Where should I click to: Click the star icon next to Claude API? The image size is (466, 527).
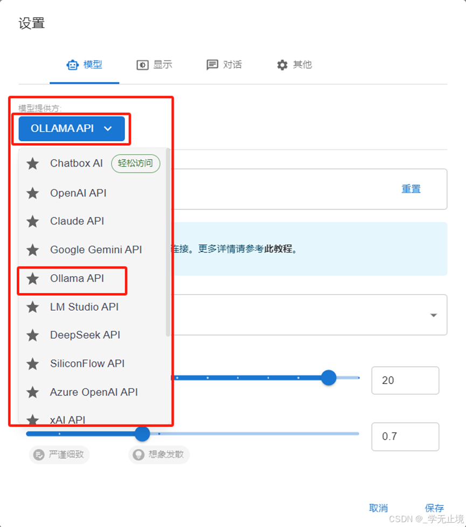pos(32,222)
